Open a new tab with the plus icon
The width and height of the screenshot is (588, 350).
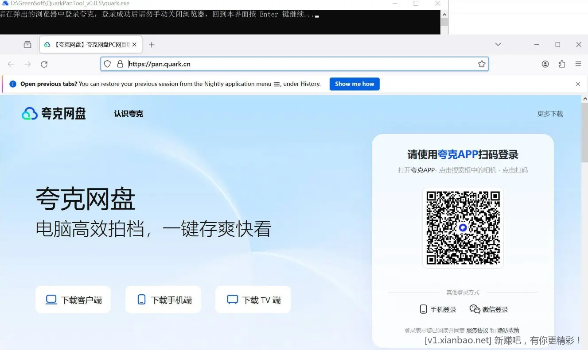pos(152,44)
